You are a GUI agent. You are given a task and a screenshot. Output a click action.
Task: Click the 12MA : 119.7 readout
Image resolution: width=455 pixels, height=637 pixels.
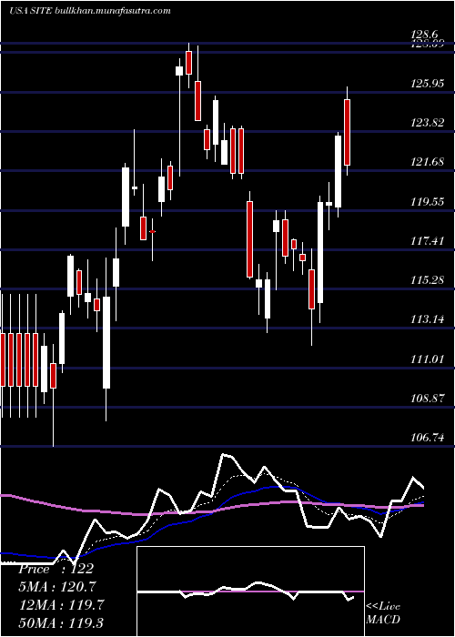61,604
